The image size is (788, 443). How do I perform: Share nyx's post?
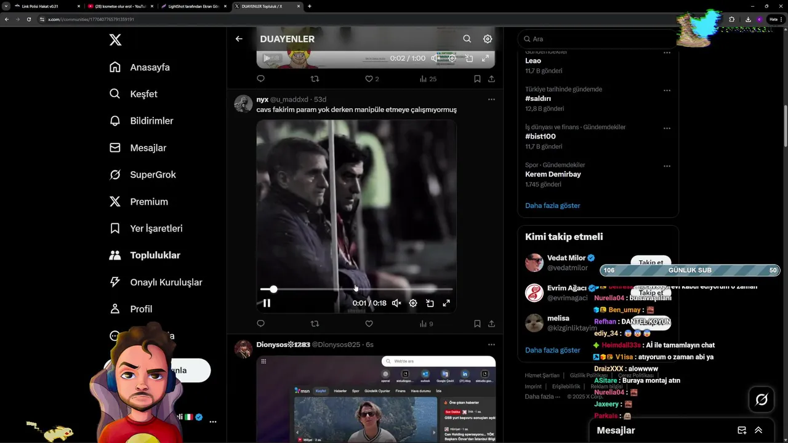(491, 324)
